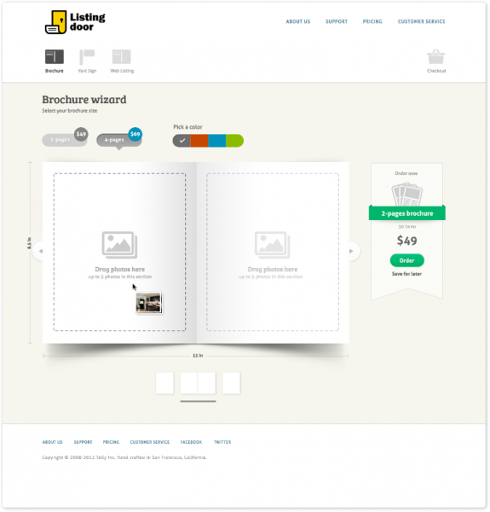Image resolution: width=490 pixels, height=512 pixels.
Task: Open About Us in top navigation
Action: click(298, 21)
